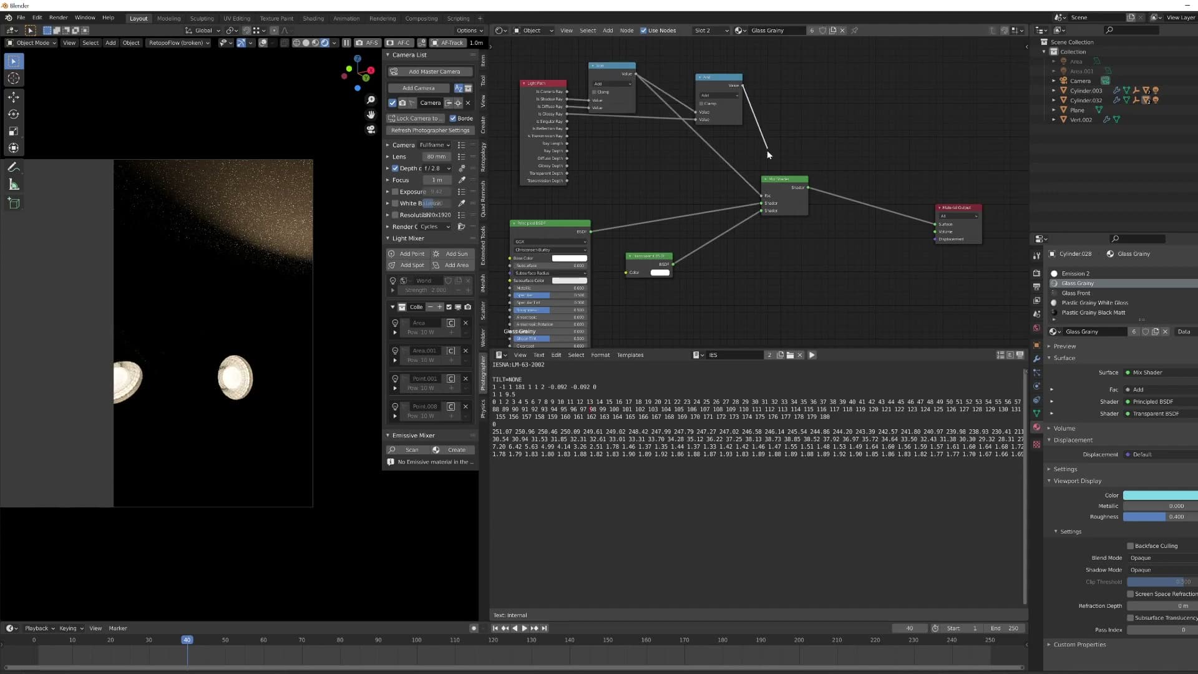Screen dimensions: 1198x674
Task: Click the Add Camera button
Action: tap(419, 88)
